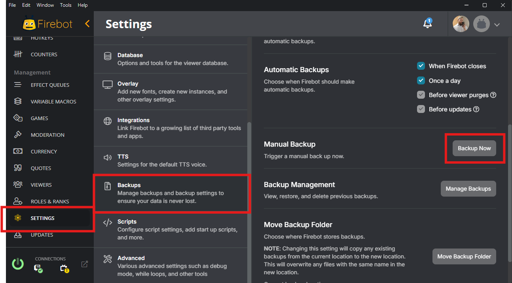Screen dimensions: 512x283
Task: Click the Backups zipped file icon
Action: point(108,186)
